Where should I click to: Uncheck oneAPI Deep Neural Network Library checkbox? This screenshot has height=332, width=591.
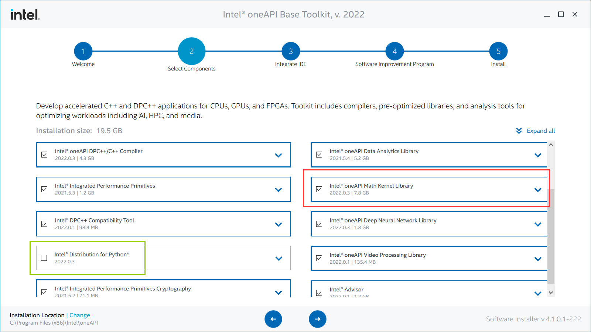(x=319, y=224)
